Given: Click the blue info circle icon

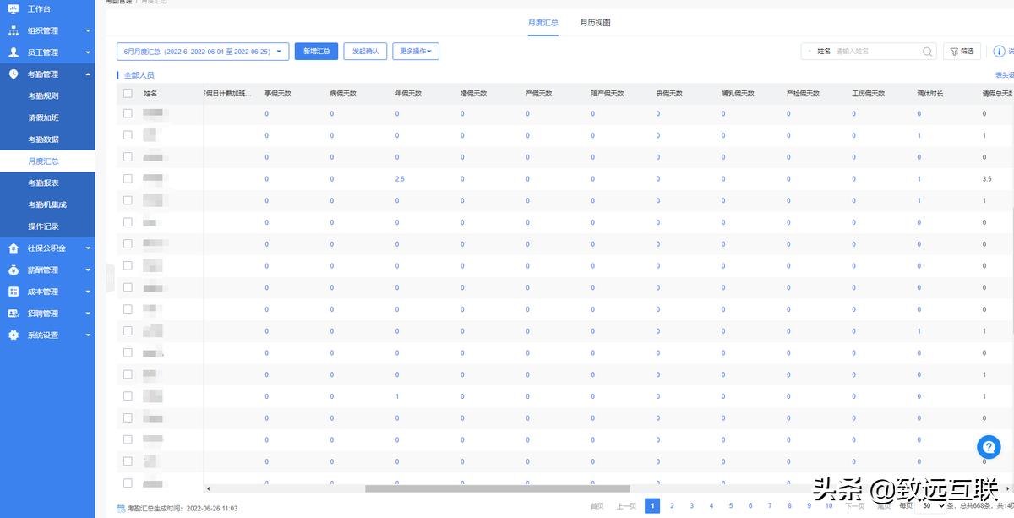Looking at the screenshot, I should 1000,52.
